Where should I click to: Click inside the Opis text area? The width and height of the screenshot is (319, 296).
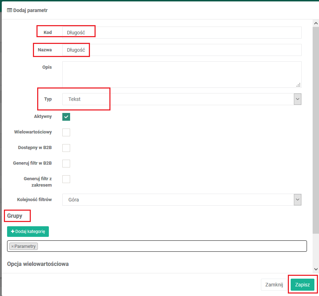tap(181, 74)
